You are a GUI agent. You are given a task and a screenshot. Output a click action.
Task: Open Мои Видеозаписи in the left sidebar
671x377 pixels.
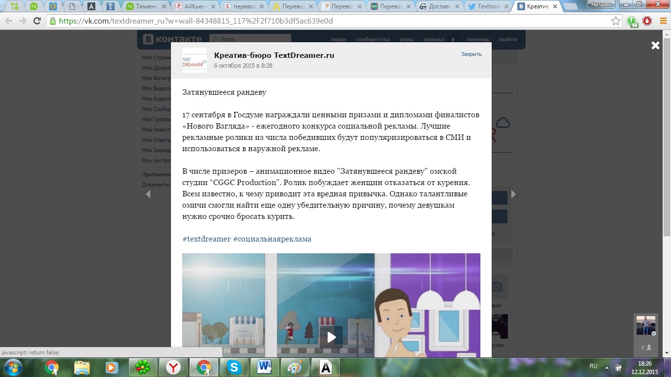156,88
